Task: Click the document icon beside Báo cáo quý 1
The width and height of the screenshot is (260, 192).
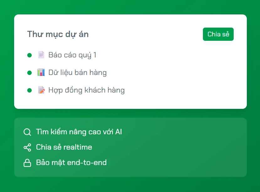Action: pos(41,55)
